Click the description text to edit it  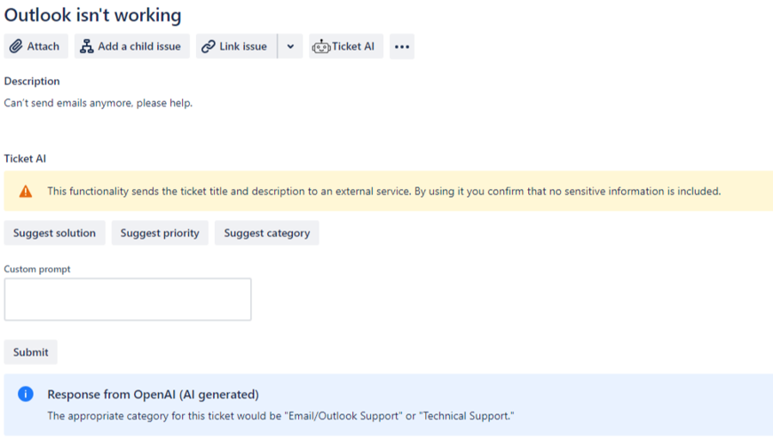[x=98, y=103]
